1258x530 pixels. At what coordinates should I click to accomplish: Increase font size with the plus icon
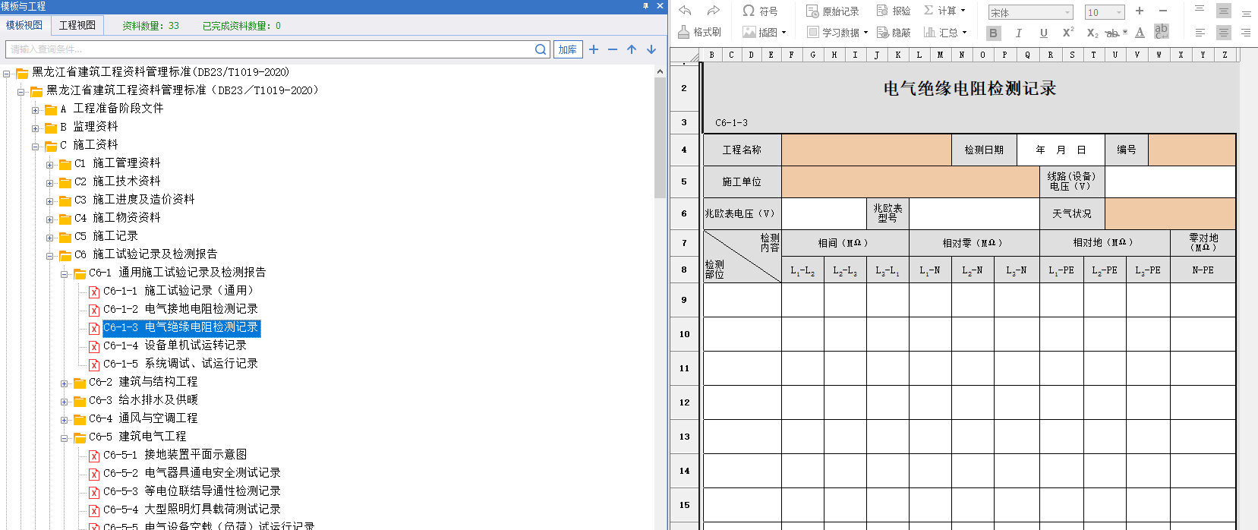pos(1140,11)
